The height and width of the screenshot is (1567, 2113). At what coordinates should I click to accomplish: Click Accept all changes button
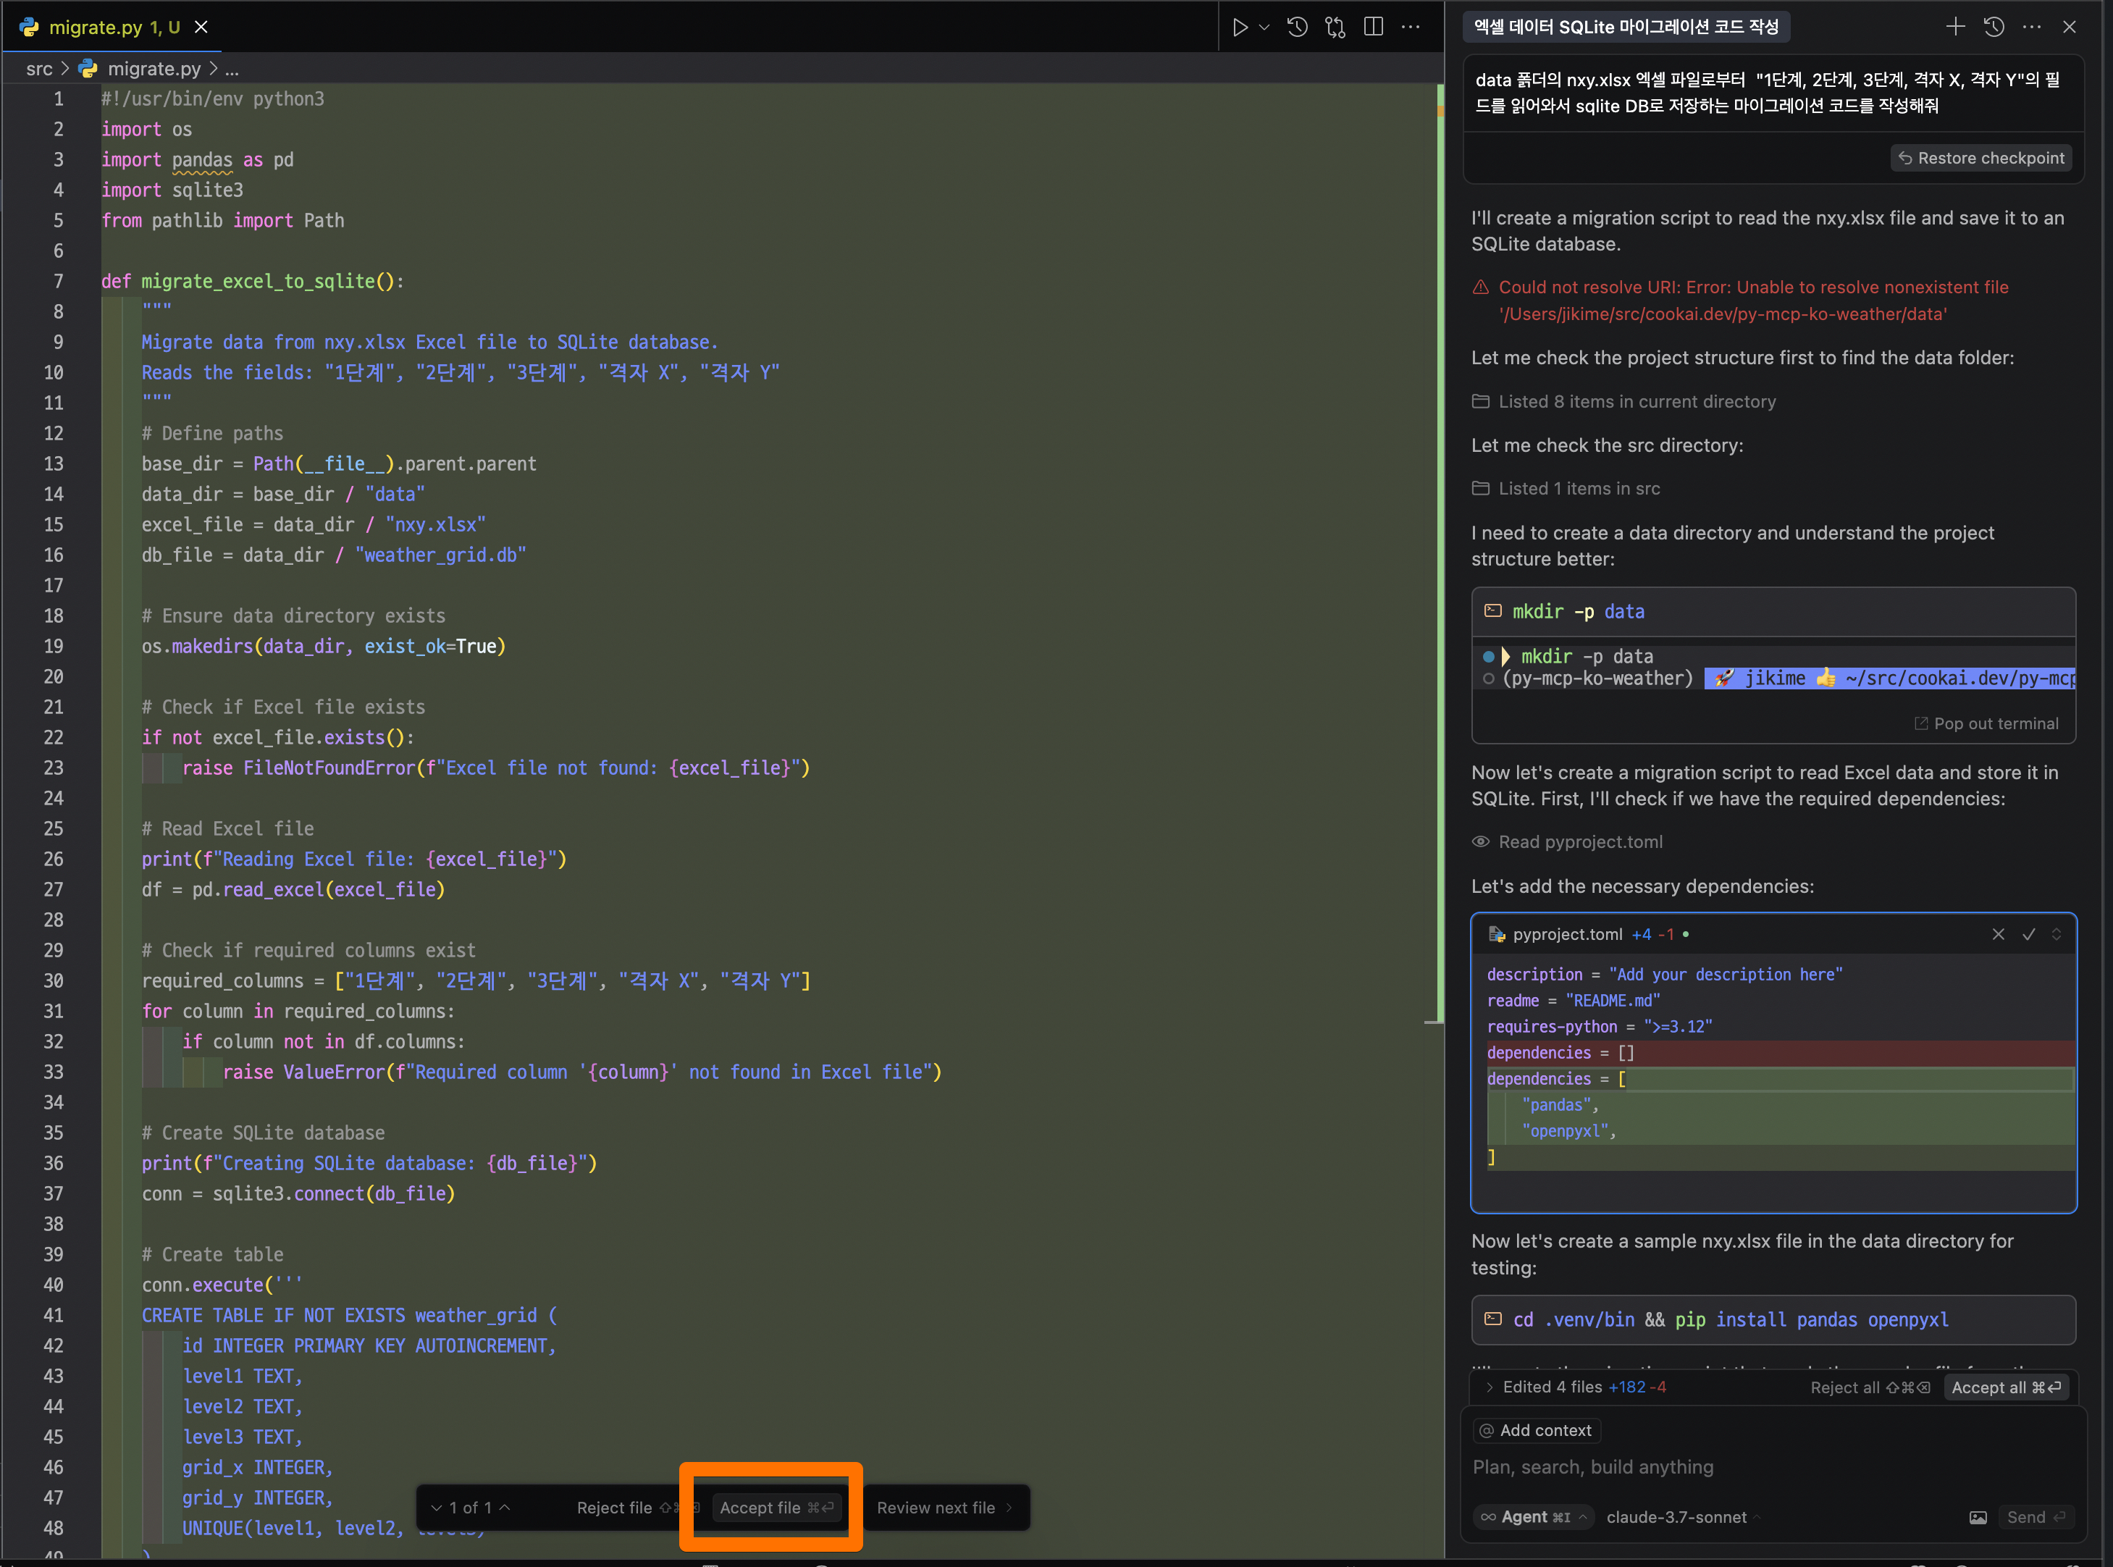tap(2005, 1387)
